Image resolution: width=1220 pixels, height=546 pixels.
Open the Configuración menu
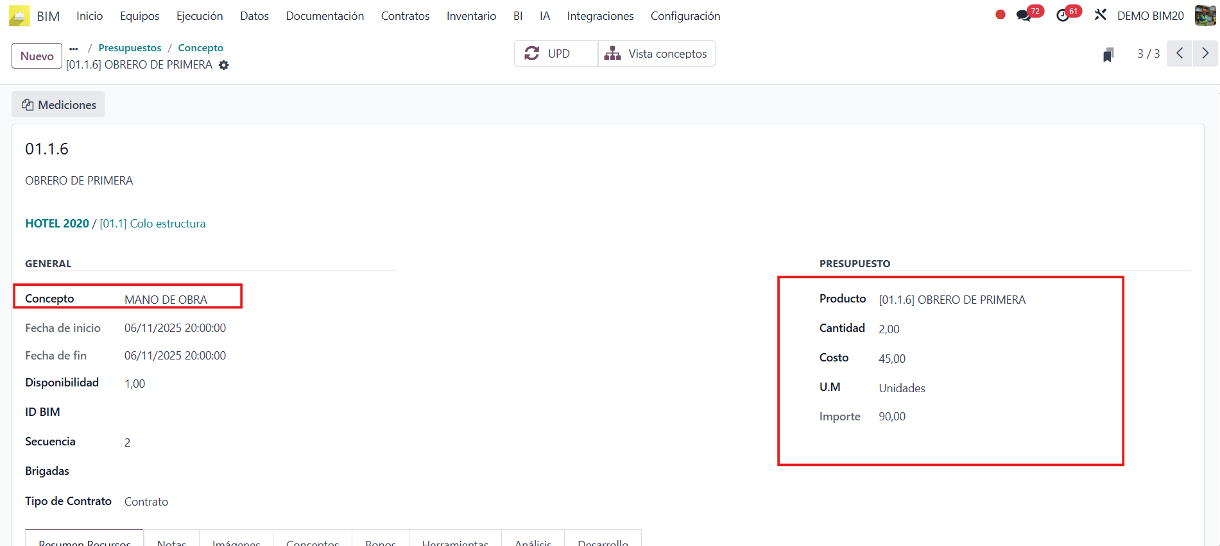tap(685, 16)
